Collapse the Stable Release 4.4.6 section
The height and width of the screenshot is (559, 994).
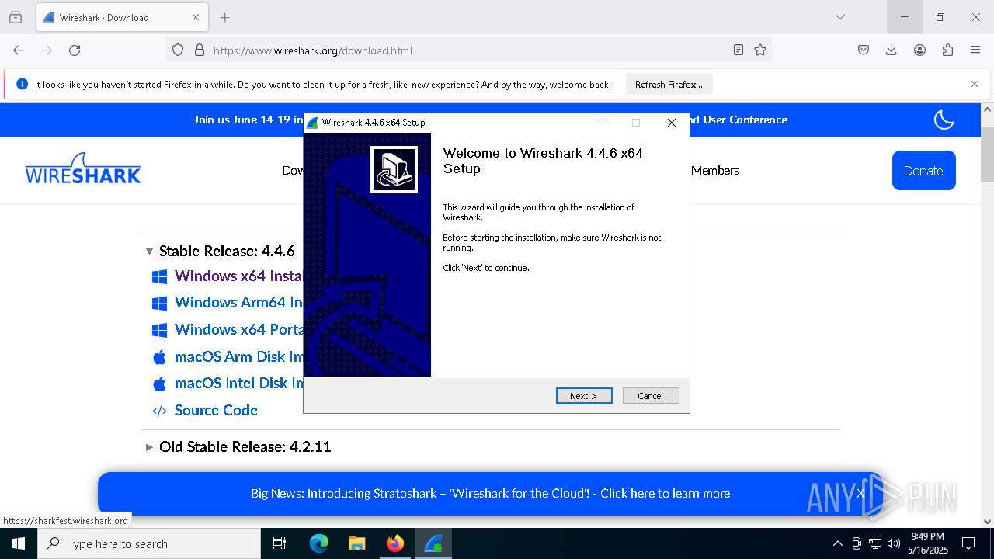[149, 252]
